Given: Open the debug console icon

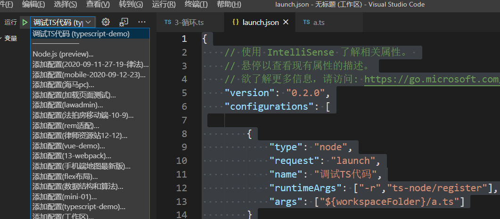Looking at the screenshot, I should pos(124,22).
